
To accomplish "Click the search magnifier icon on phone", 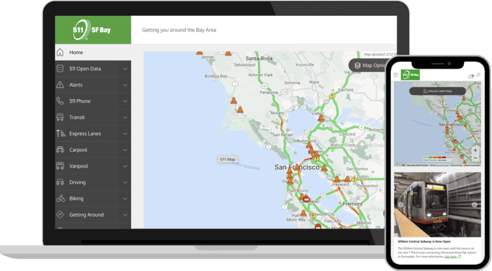I will point(478,75).
